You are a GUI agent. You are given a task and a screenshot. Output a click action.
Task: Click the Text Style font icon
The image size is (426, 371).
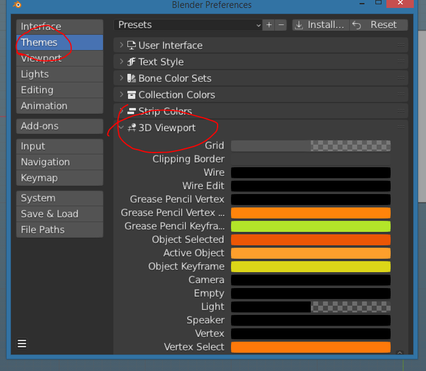point(132,62)
